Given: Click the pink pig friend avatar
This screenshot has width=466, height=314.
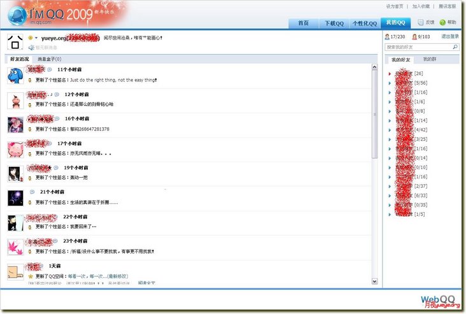Looking at the screenshot, I should point(15,149).
